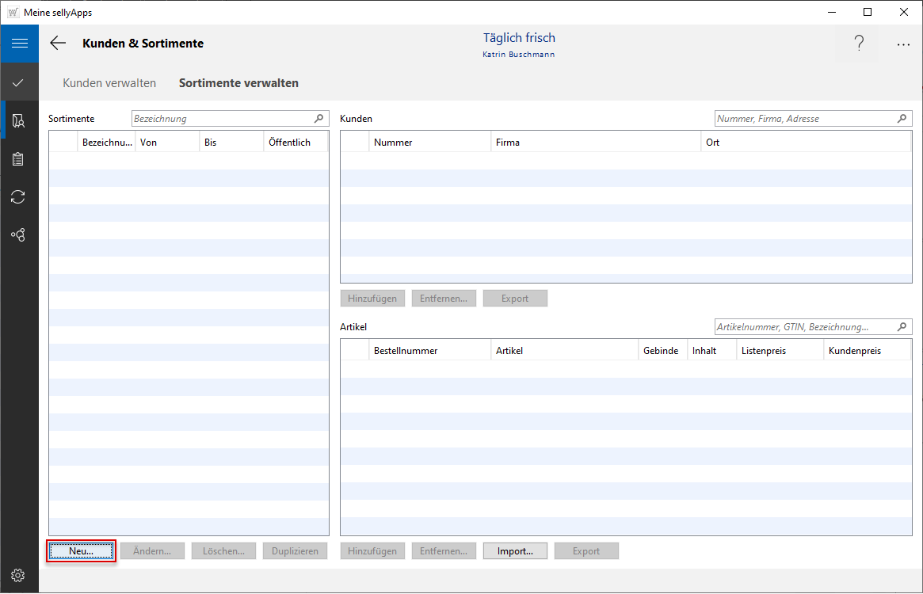Screen dimensions: 923x594
Task: Click the Kunden search field
Action: coord(805,119)
